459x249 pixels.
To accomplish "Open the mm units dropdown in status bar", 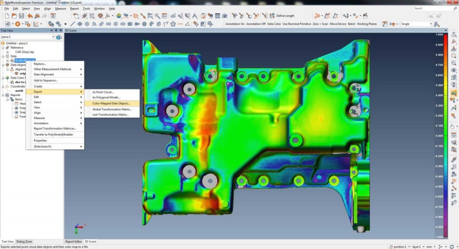I will click(435, 247).
